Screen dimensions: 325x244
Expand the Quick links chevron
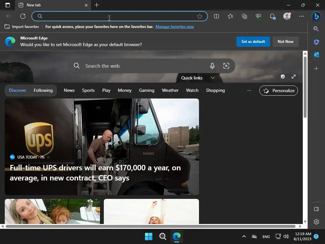(x=212, y=78)
